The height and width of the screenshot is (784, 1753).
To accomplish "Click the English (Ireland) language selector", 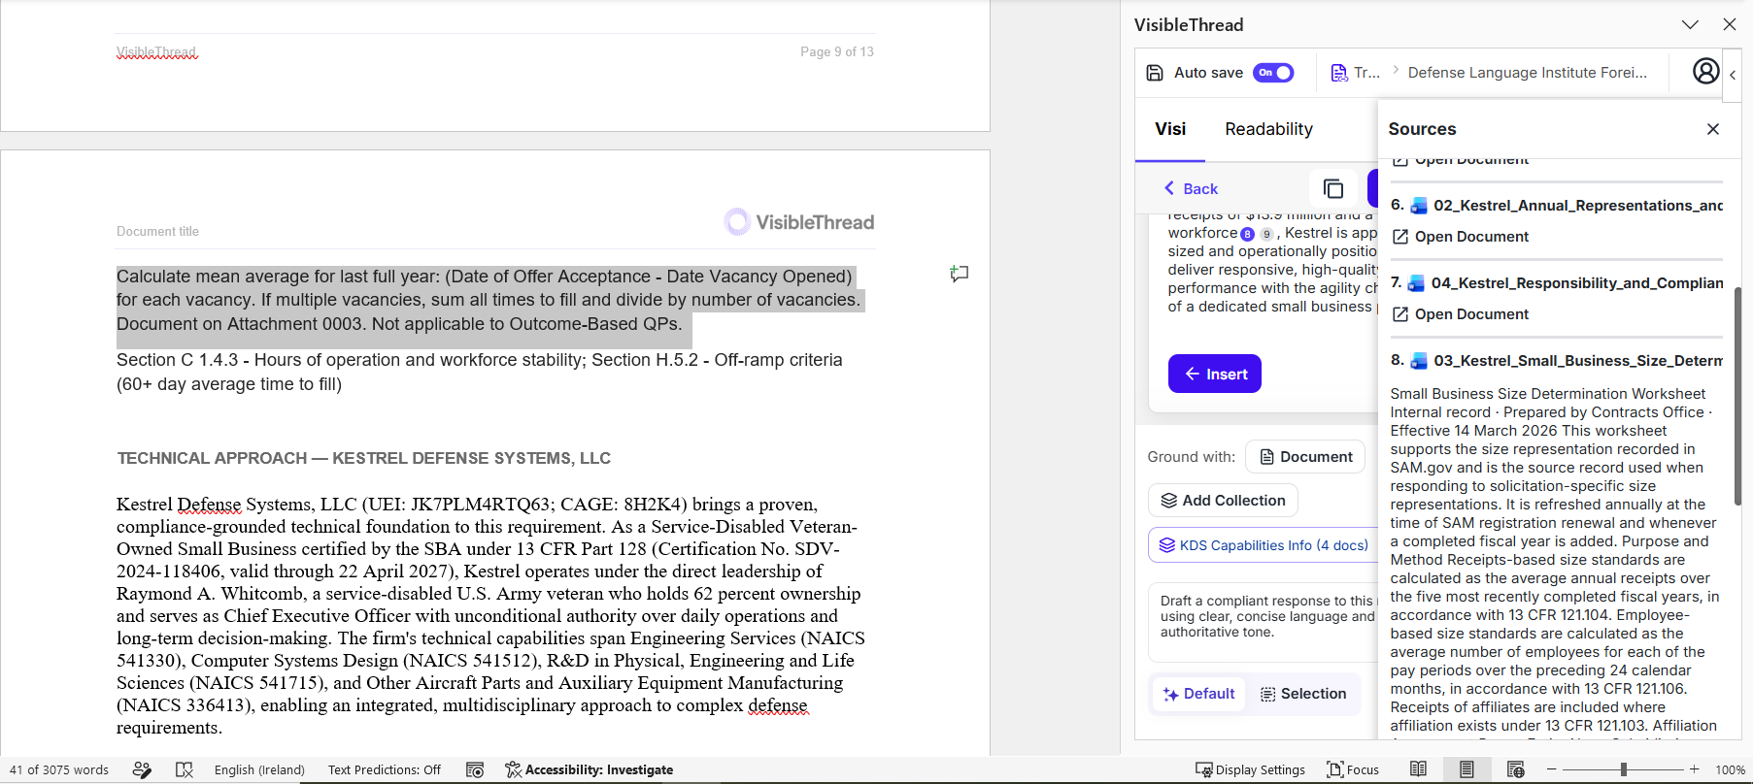I will tap(259, 769).
